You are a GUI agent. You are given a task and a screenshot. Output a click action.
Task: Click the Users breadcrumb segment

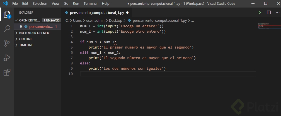click(x=77, y=21)
